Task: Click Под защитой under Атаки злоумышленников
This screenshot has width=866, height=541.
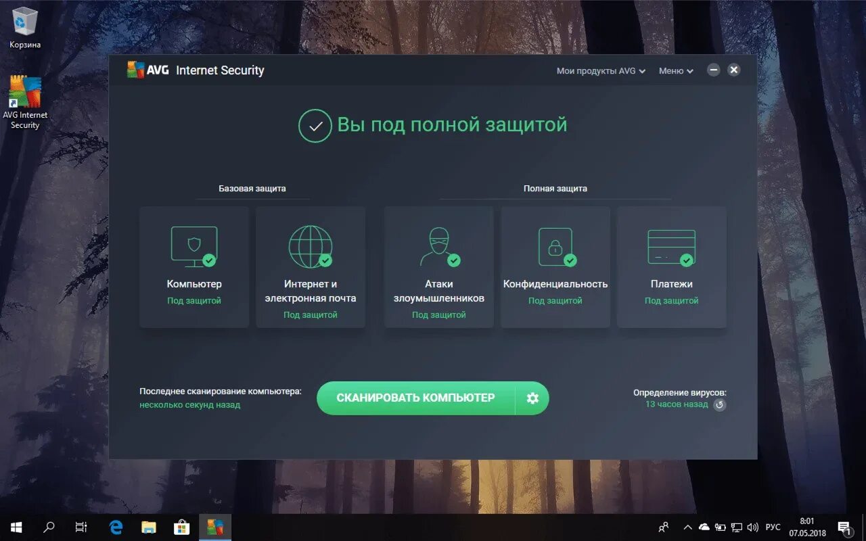Action: pyautogui.click(x=439, y=315)
